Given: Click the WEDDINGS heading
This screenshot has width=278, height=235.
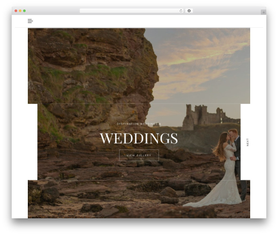Looking at the screenshot, I should point(139,138).
